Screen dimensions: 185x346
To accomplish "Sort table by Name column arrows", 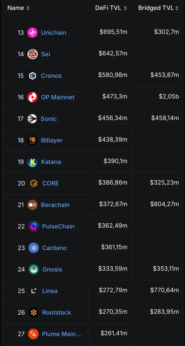I will coord(28,8).
